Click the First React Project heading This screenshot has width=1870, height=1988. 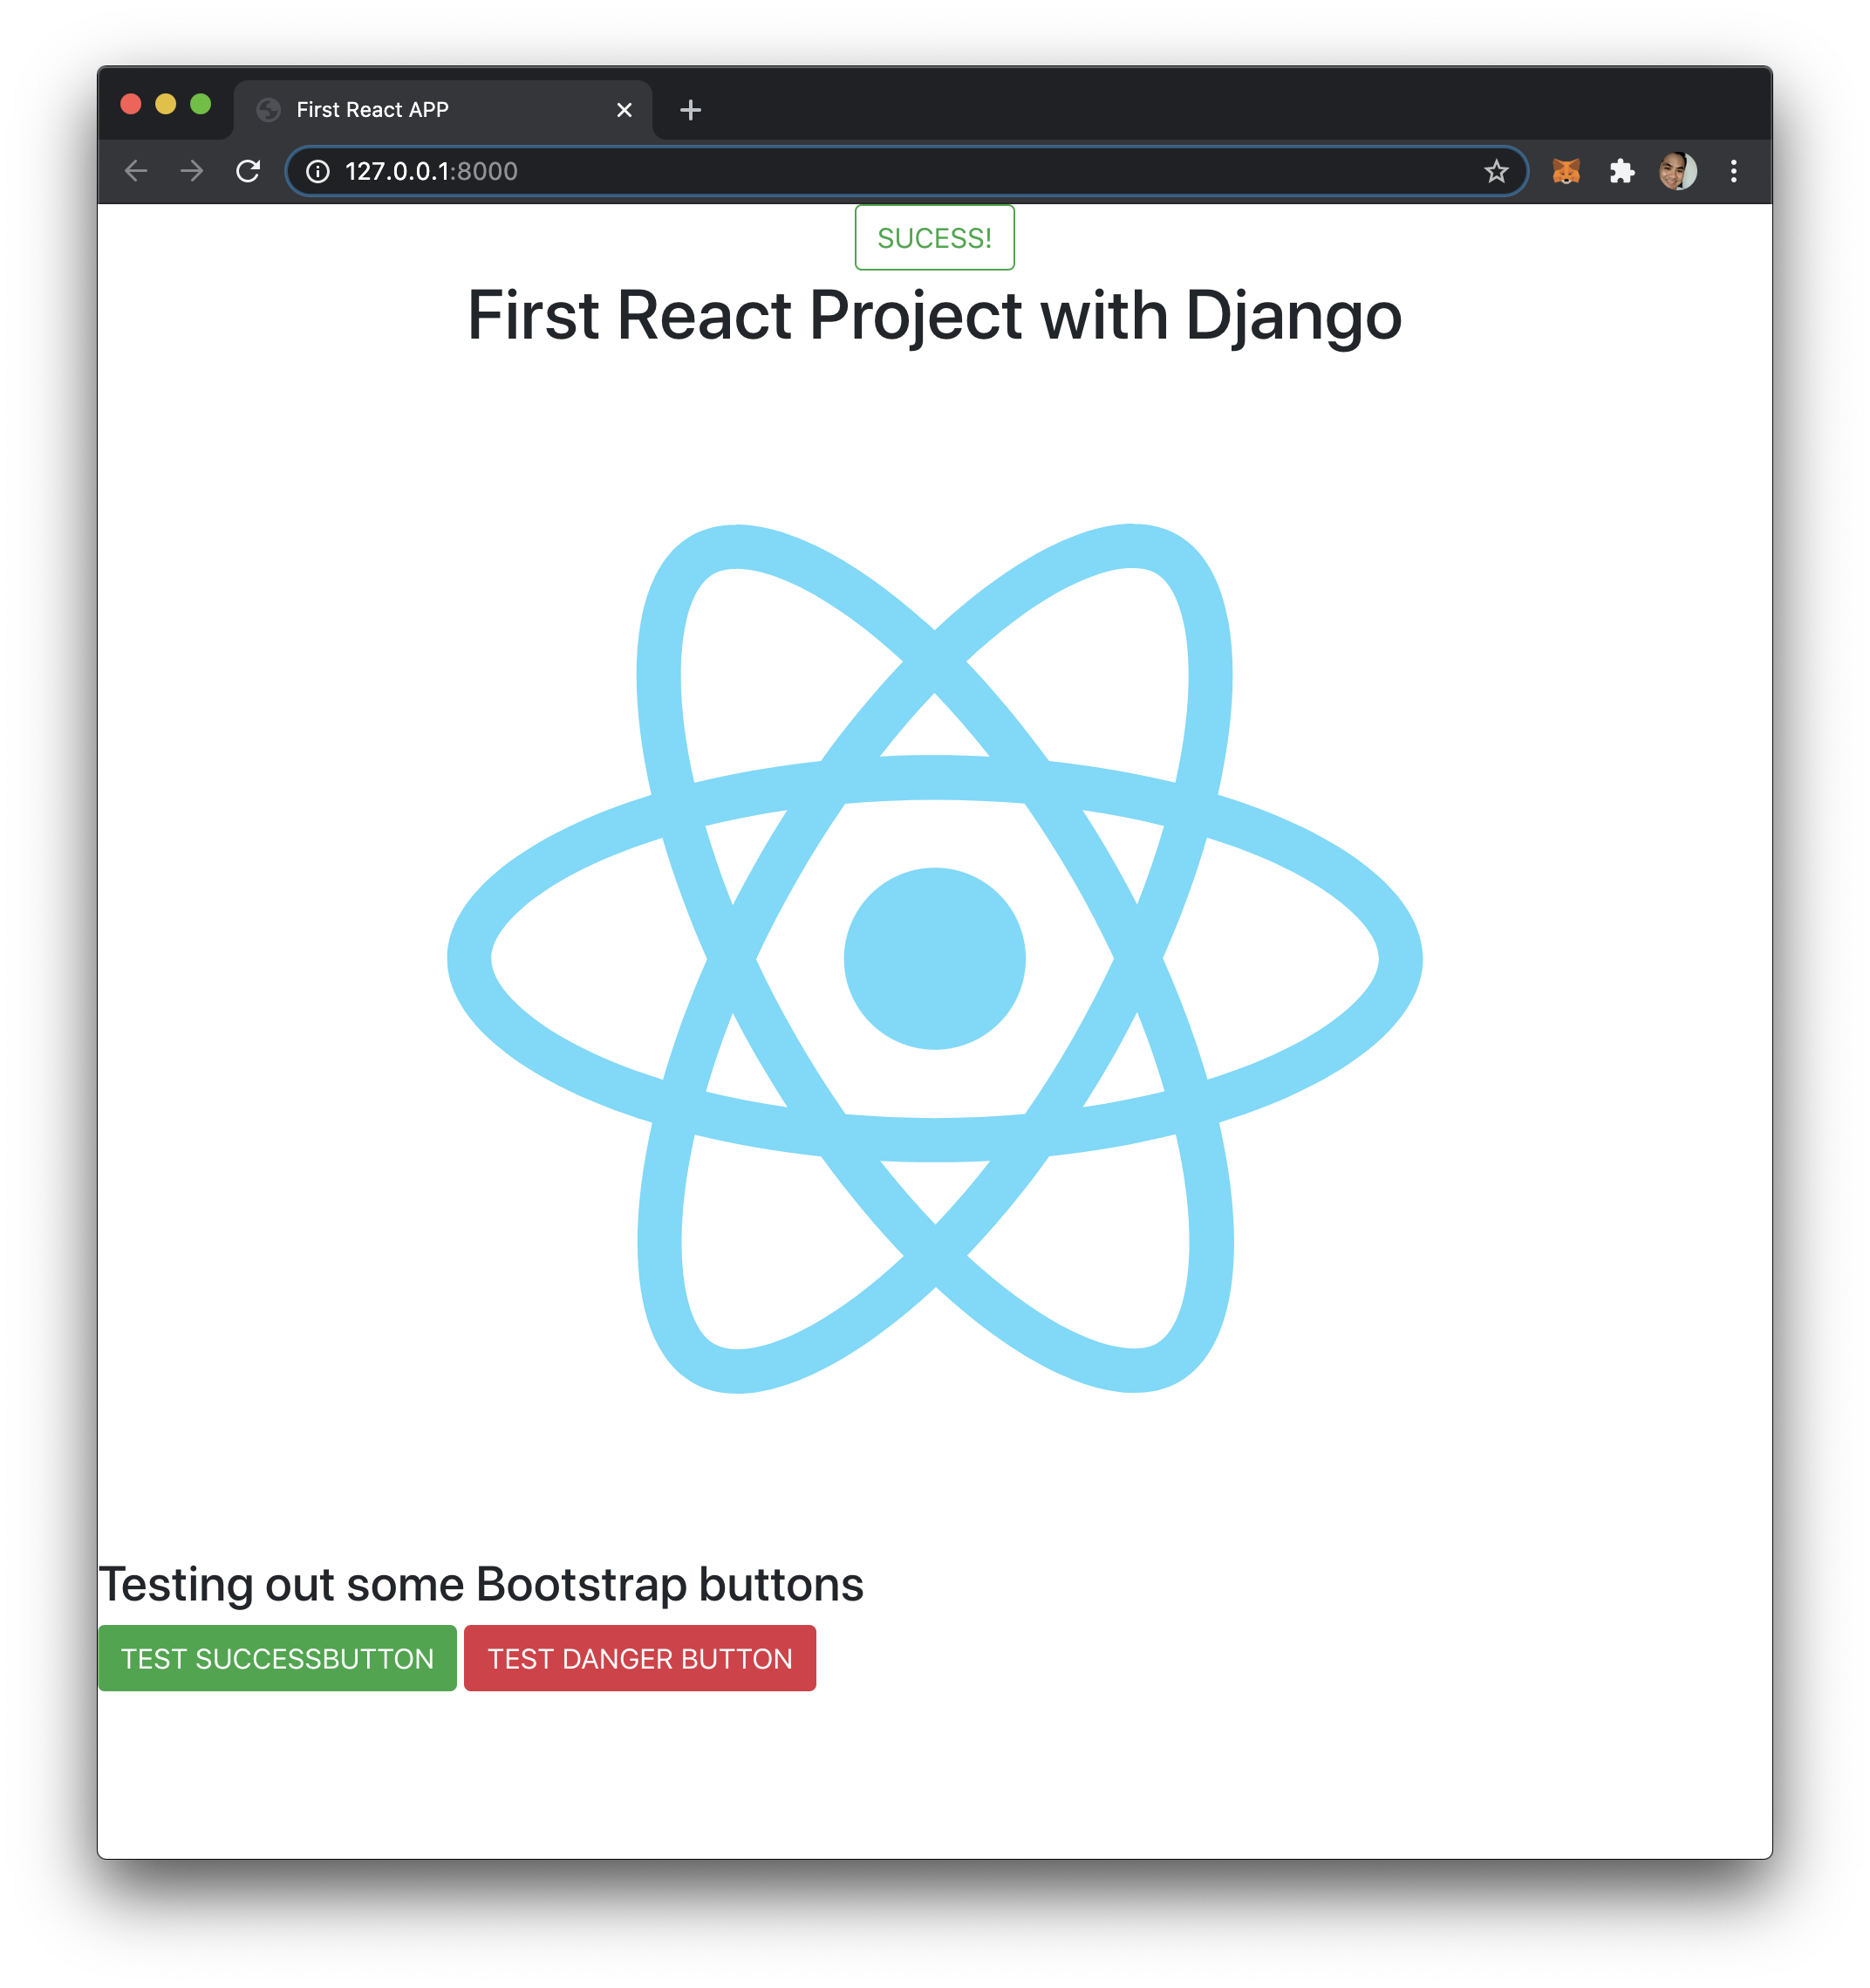[934, 316]
